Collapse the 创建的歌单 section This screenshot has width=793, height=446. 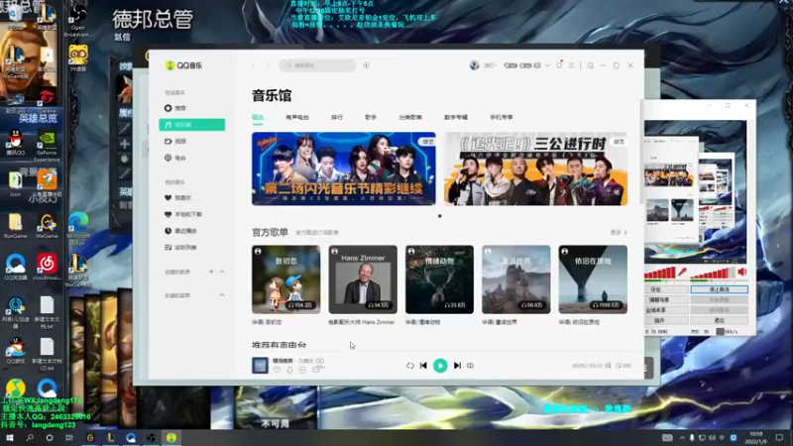click(x=222, y=272)
